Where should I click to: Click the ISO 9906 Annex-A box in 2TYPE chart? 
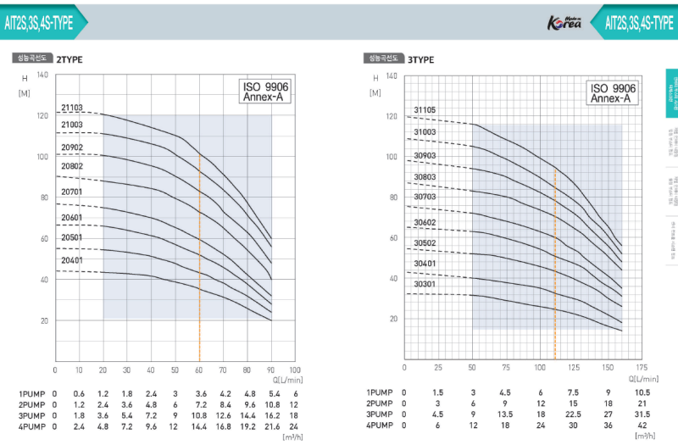(x=265, y=92)
